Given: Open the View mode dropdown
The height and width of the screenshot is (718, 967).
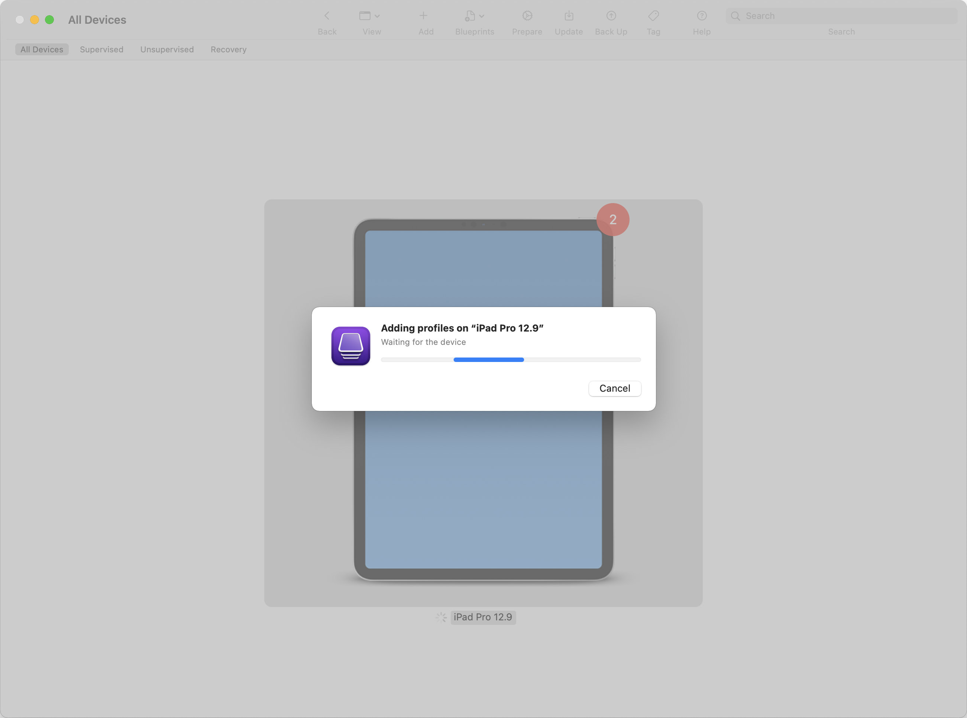Looking at the screenshot, I should (370, 16).
